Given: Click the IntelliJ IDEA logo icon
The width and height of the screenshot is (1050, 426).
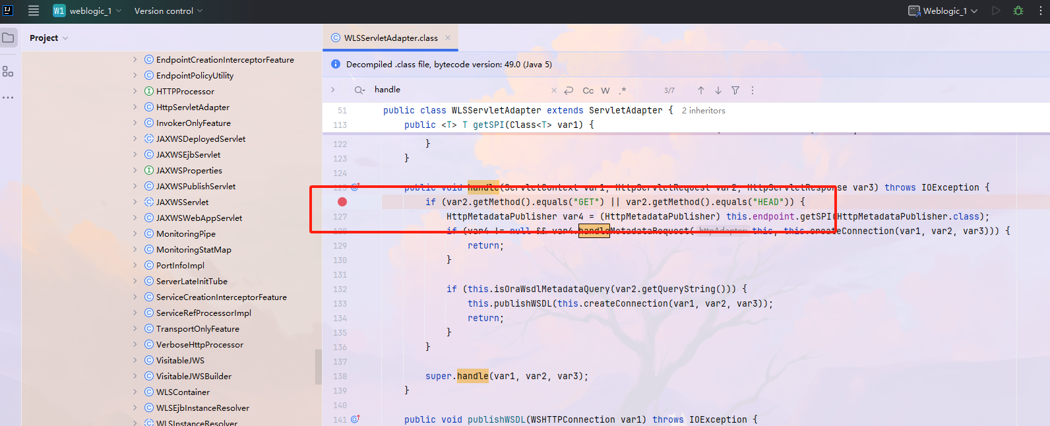Looking at the screenshot, I should pyautogui.click(x=9, y=11).
